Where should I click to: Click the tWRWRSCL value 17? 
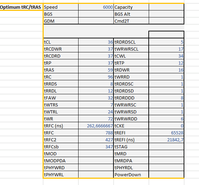(x=166, y=49)
